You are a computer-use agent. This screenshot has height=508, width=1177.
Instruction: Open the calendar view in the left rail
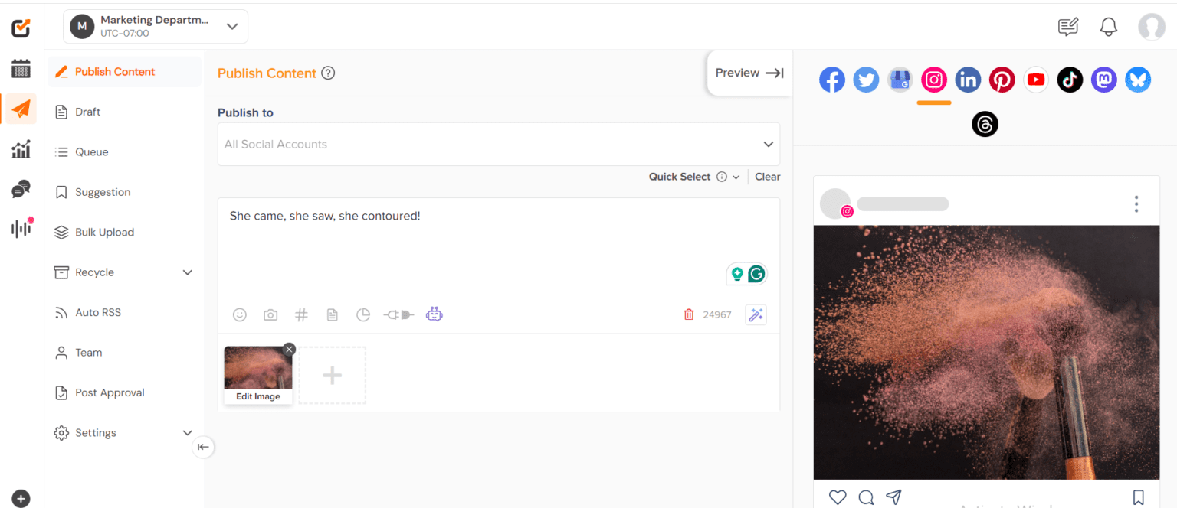(x=20, y=68)
